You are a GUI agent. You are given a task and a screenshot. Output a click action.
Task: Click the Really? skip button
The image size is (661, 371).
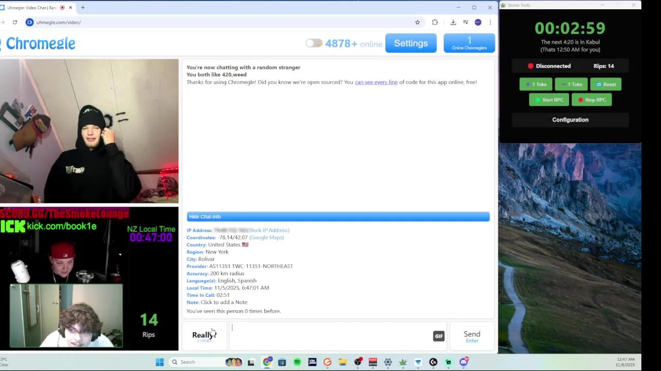click(204, 336)
